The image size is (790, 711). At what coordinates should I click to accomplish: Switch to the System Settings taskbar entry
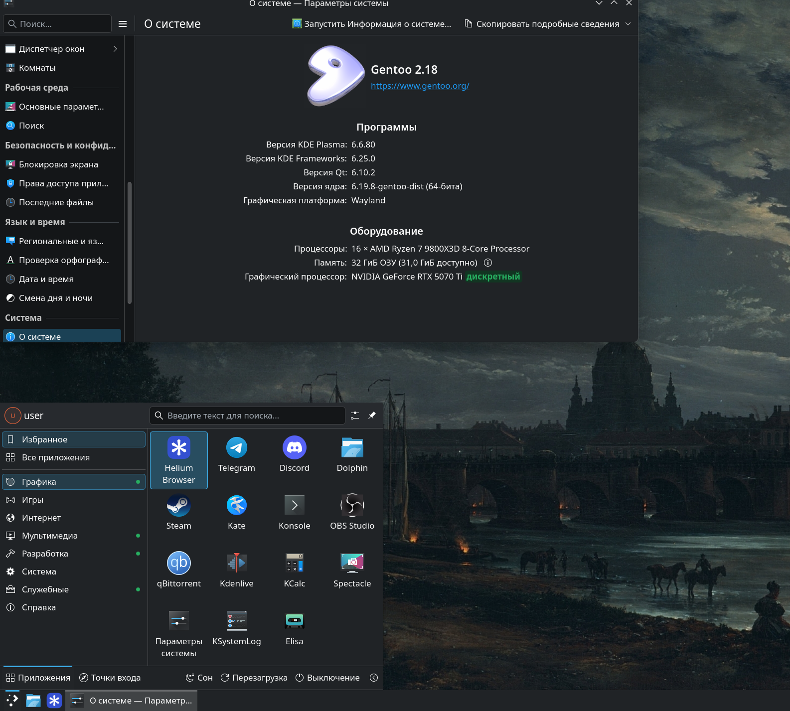coord(132,701)
